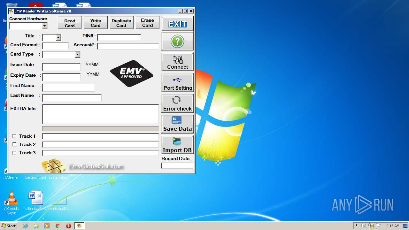Open the Windows Start button
The width and height of the screenshot is (409, 230).
click(9, 226)
